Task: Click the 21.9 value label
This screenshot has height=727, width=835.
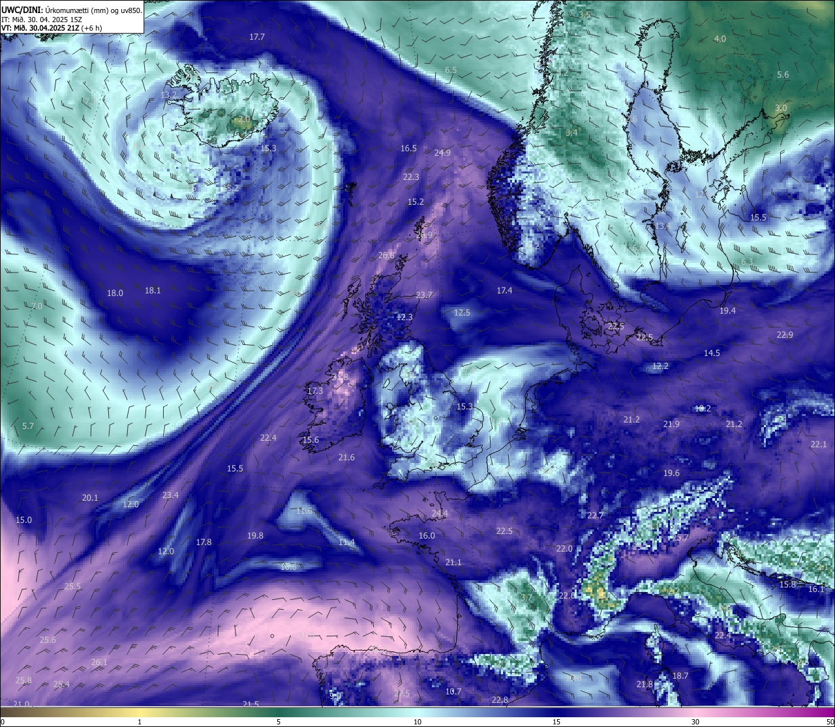Action: [671, 424]
